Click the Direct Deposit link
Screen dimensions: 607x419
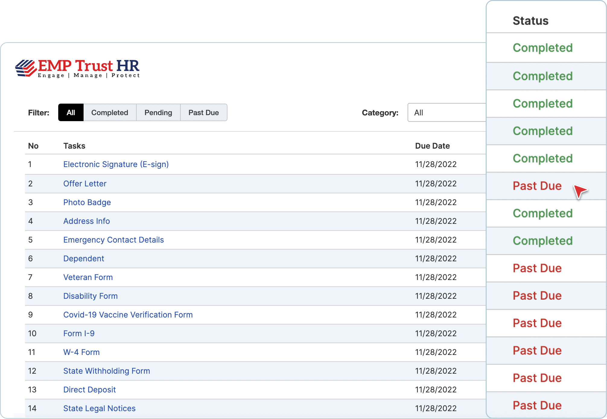pyautogui.click(x=89, y=390)
